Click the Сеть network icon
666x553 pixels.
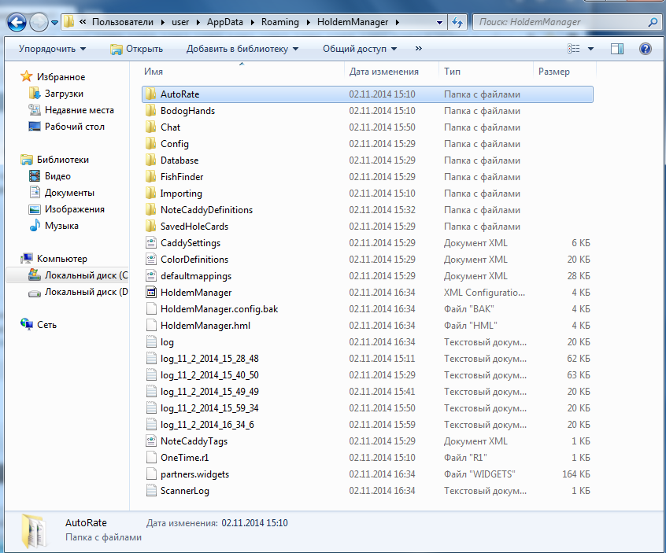(26, 325)
